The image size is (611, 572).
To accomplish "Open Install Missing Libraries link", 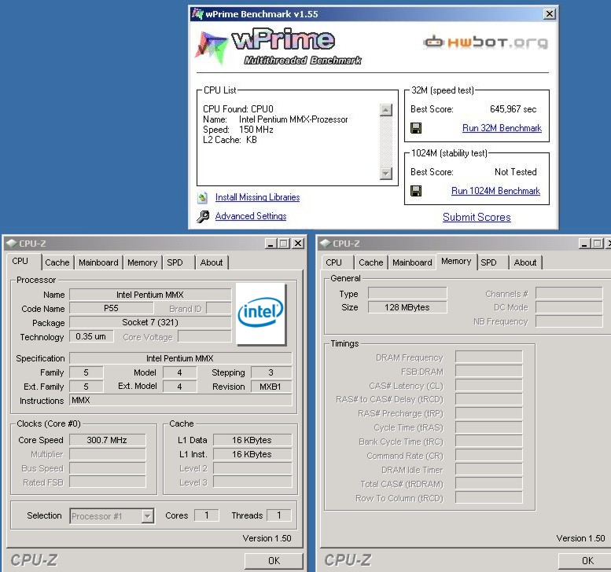I will [x=258, y=197].
